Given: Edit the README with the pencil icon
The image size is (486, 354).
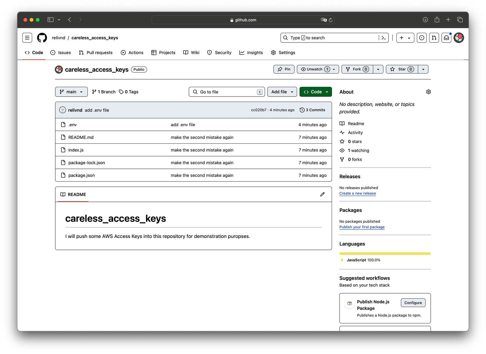Looking at the screenshot, I should (x=322, y=194).
